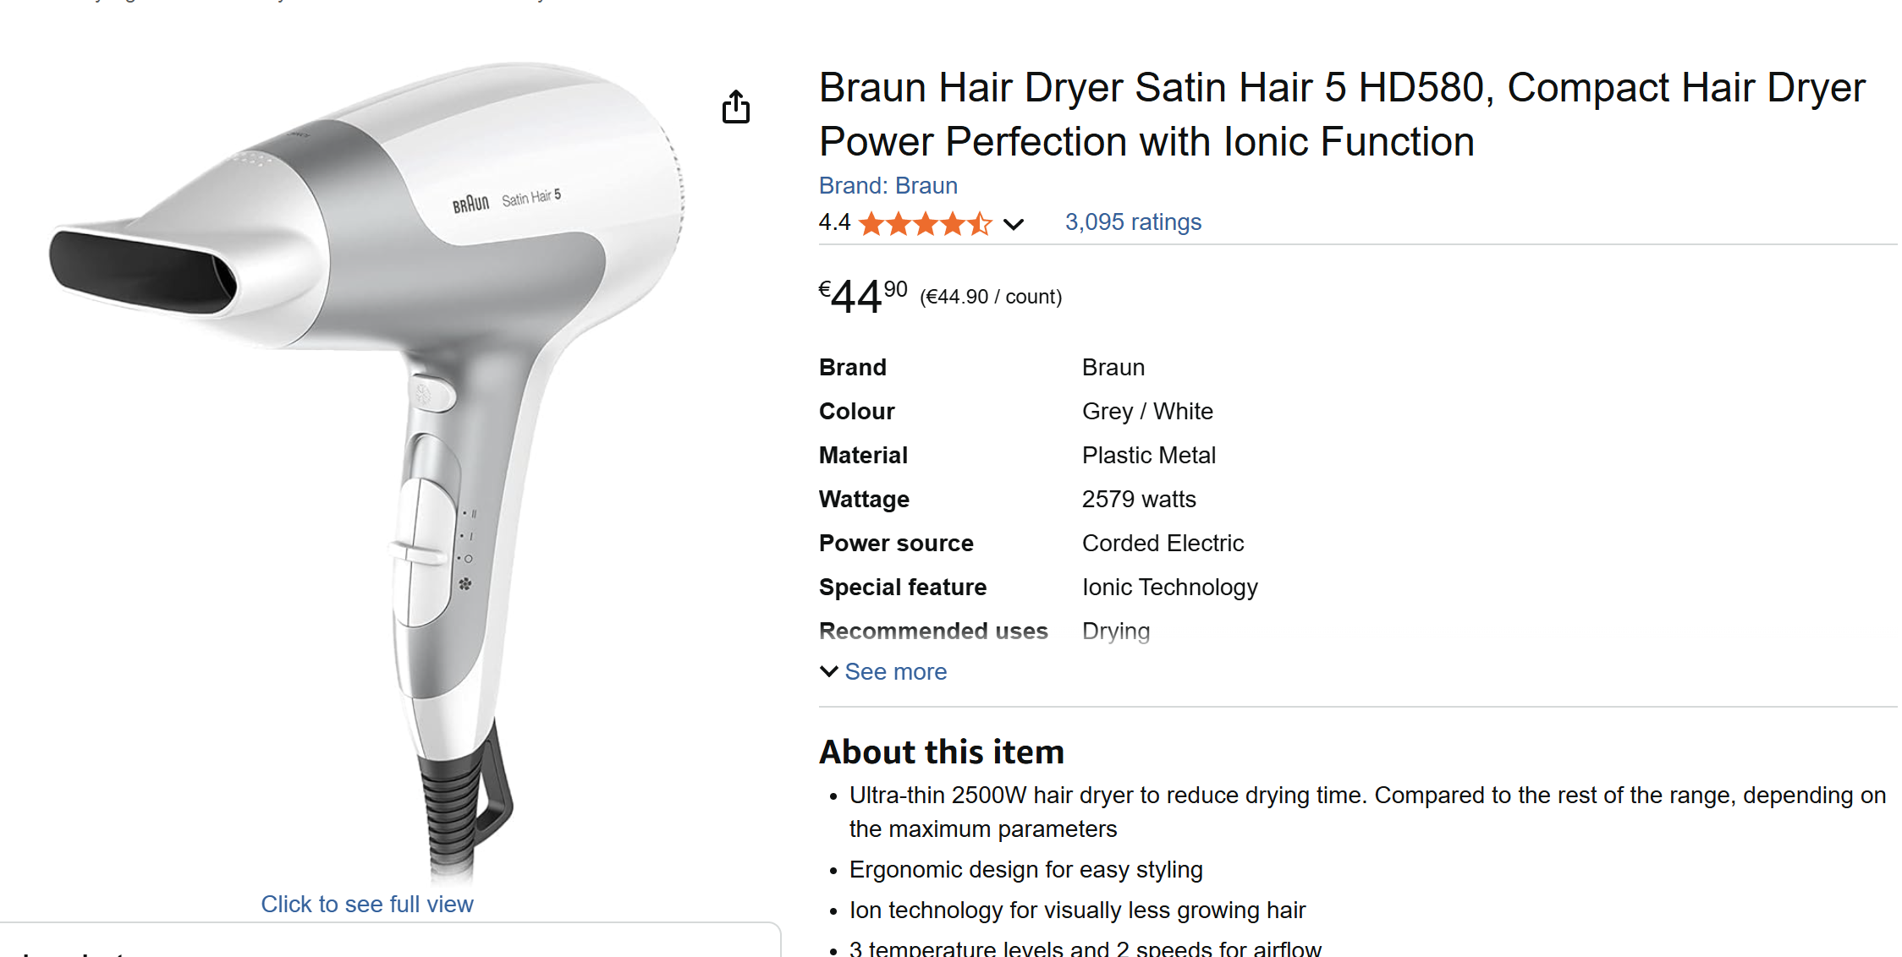The height and width of the screenshot is (957, 1902).
Task: Open the 3,095 ratings link
Action: pyautogui.click(x=1133, y=221)
